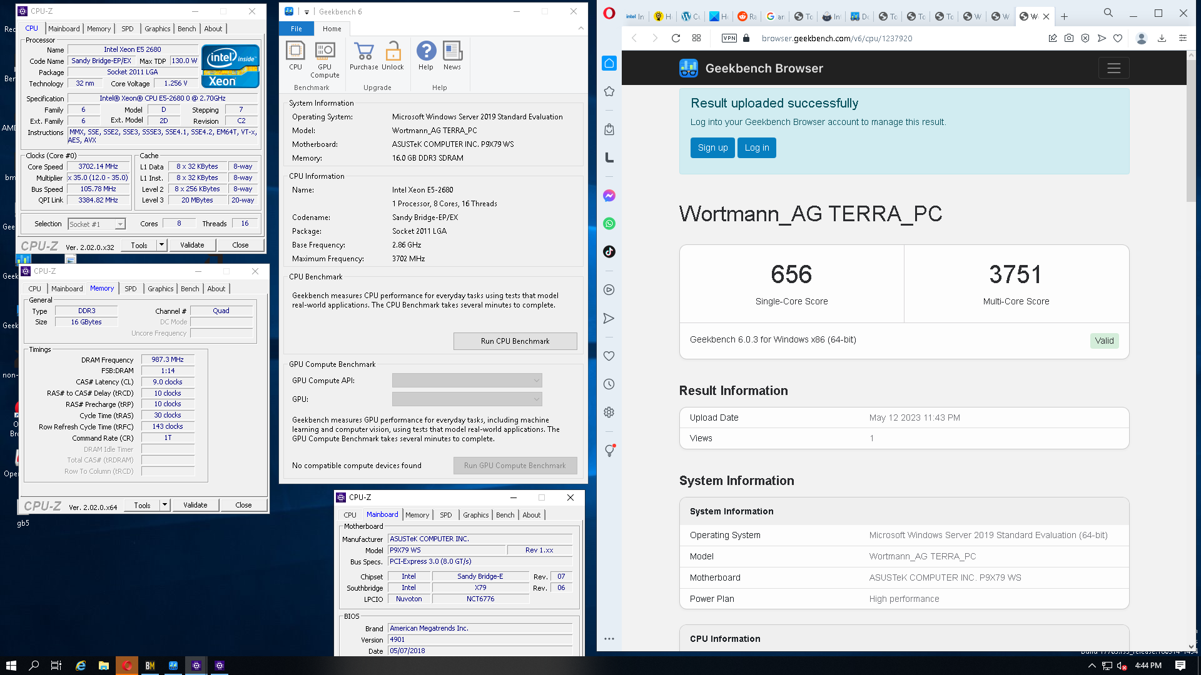Image resolution: width=1201 pixels, height=675 pixels.
Task: Expand Tools dropdown arrow in Memory CPU-Z window
Action: point(165,505)
